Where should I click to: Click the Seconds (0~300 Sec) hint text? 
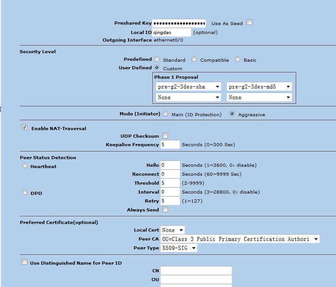tap(208, 144)
